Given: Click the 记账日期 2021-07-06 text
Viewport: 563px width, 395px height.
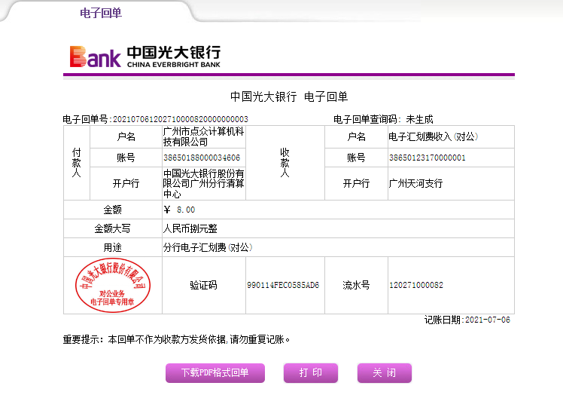Looking at the screenshot, I should pyautogui.click(x=467, y=320).
